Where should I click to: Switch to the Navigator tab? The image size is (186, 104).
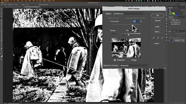tap(176, 8)
